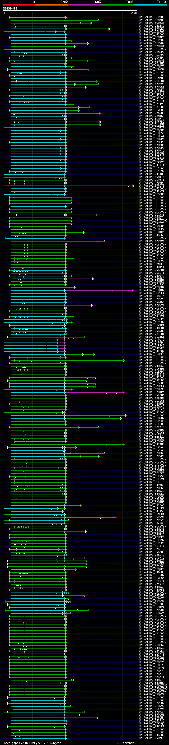Select label UniRef100_B7PQ78
The width and height of the screenshot is (169, 745).
152,186
